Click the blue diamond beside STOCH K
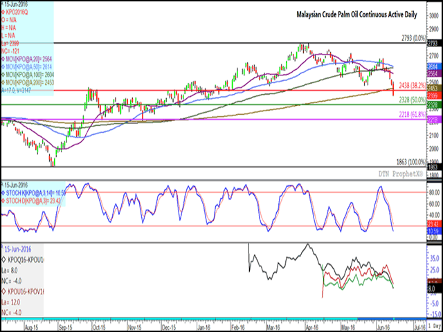The width and height of the screenshot is (443, 332). pyautogui.click(x=3, y=194)
